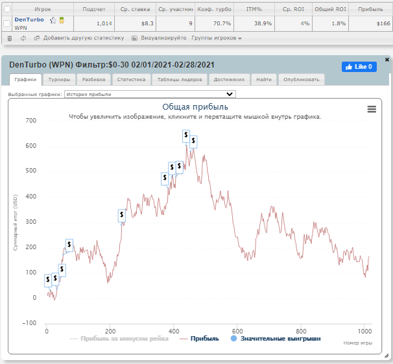Viewport: 393px width, 364px height.
Task: Sort by Прибыль column header
Action: pos(370,9)
